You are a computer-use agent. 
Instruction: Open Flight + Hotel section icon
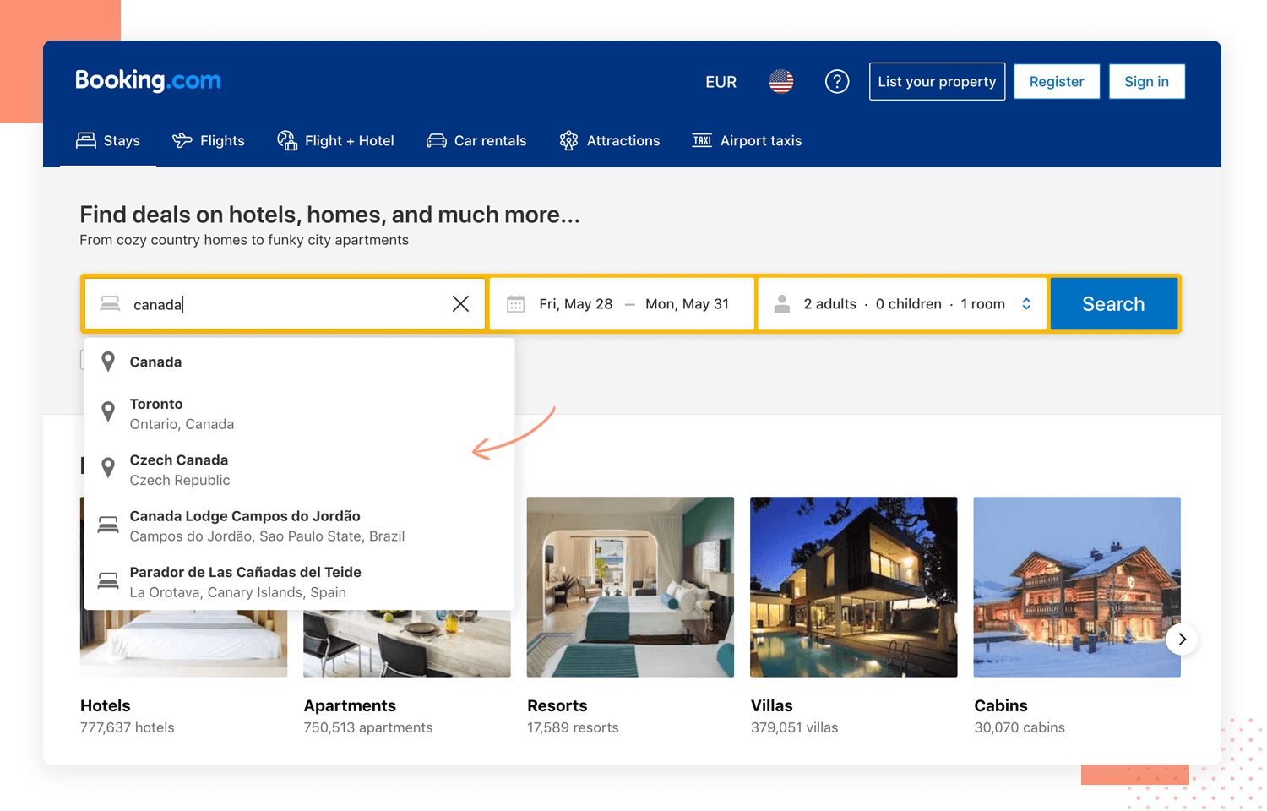[x=286, y=139]
